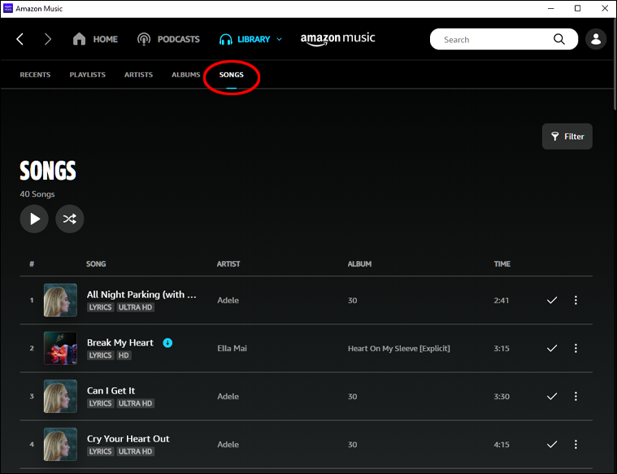The height and width of the screenshot is (474, 617).
Task: Open the Podcasts section
Action: (x=168, y=39)
